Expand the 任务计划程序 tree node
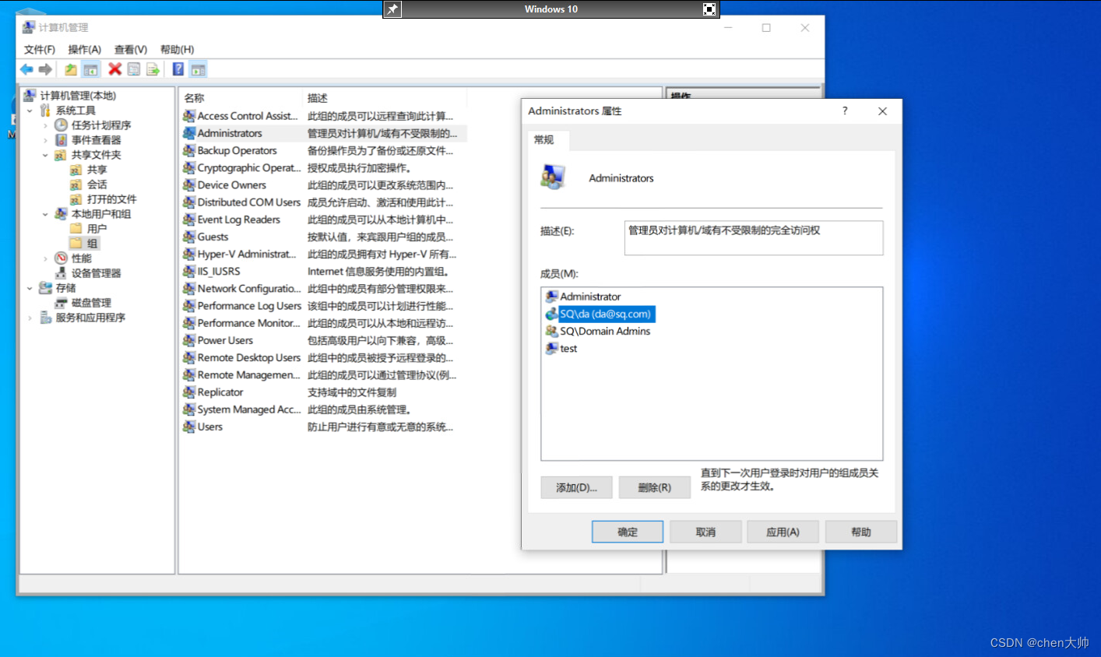Screen dimensions: 1101x657 (45, 125)
